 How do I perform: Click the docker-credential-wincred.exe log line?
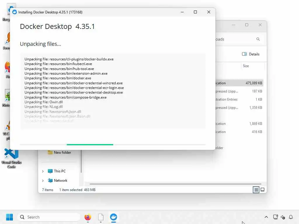74,83
